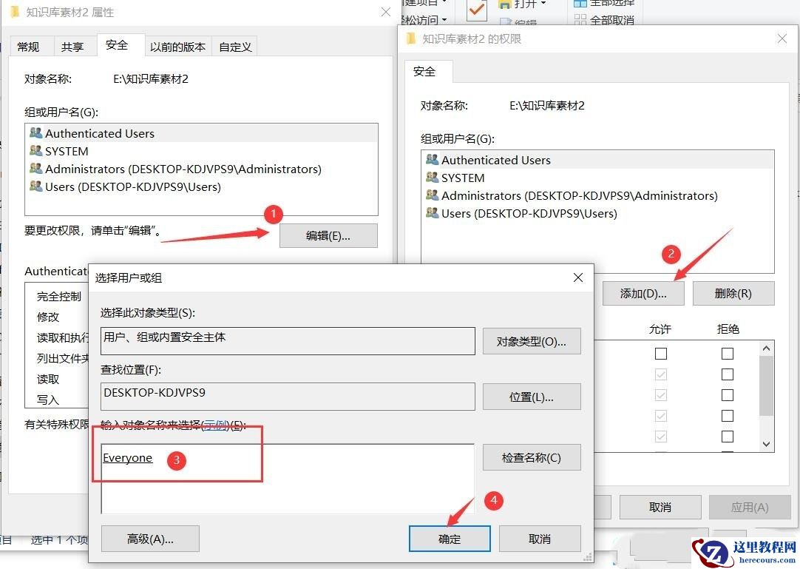Click the large checkmark selection icon in the ribbon
The height and width of the screenshot is (569, 800).
(x=475, y=10)
